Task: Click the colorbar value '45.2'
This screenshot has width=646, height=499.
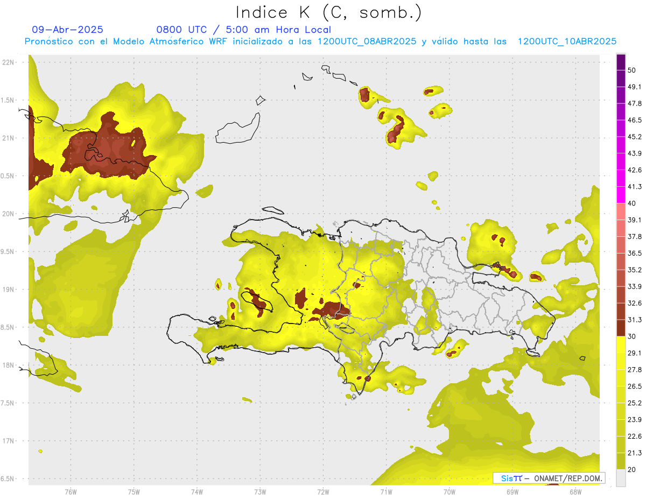Action: 635,137
